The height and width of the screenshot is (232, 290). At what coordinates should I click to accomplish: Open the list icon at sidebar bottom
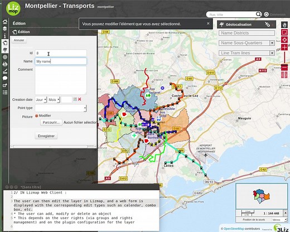pyautogui.click(x=5, y=92)
